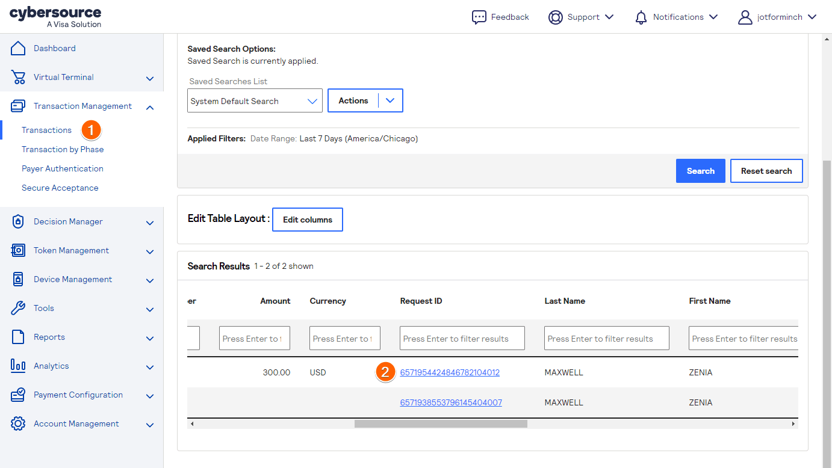Open the Saved Searches List dropdown
The height and width of the screenshot is (468, 832).
tap(255, 101)
